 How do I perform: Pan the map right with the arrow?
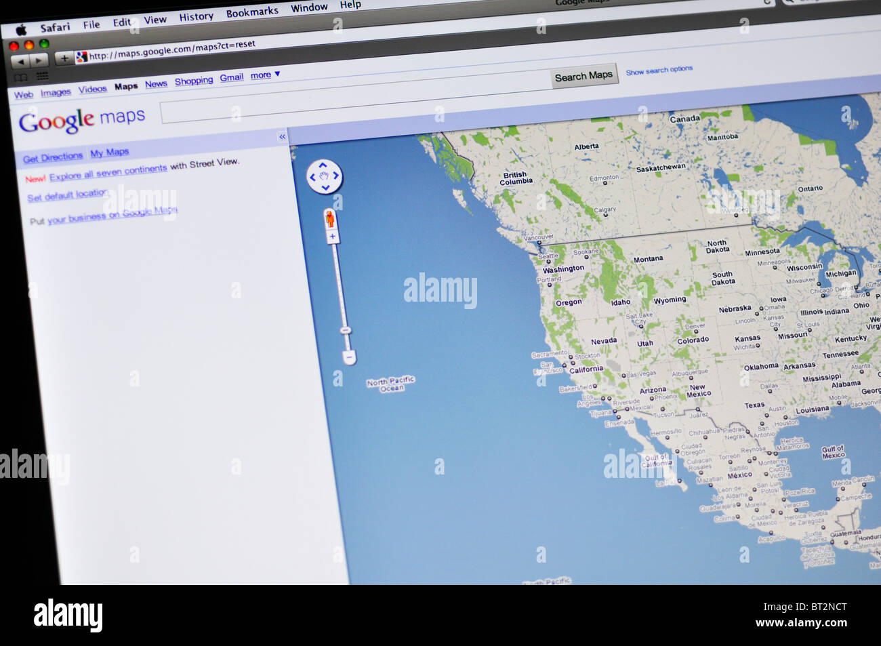[336, 176]
